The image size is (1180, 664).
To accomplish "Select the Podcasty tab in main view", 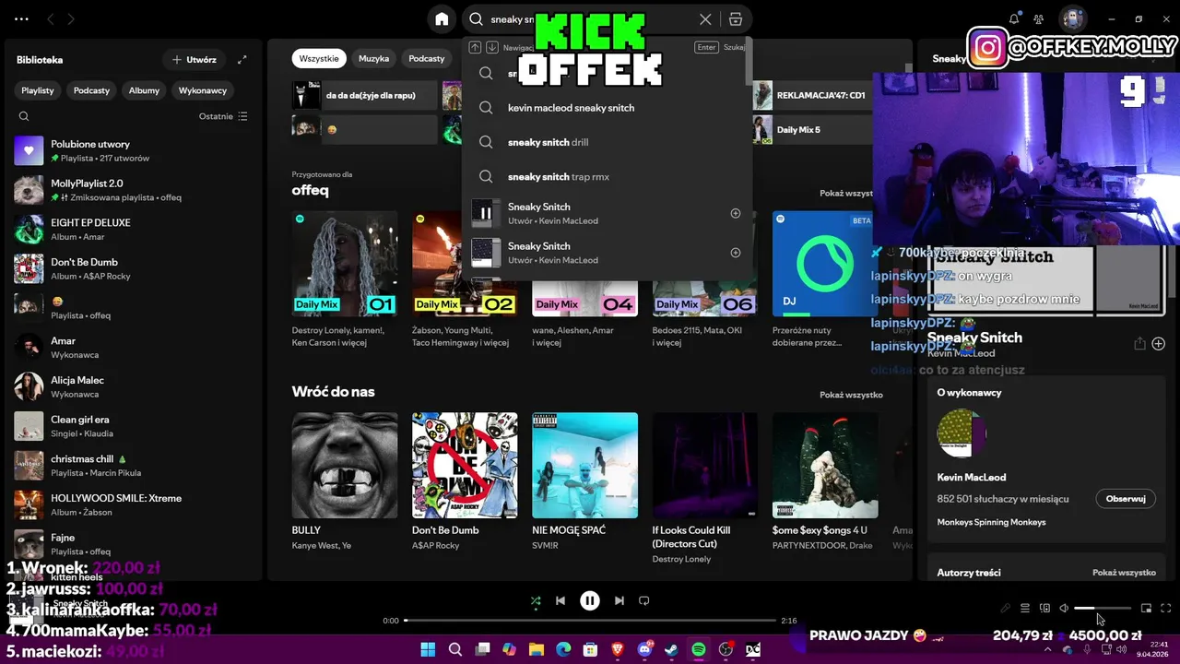I will coord(427,58).
